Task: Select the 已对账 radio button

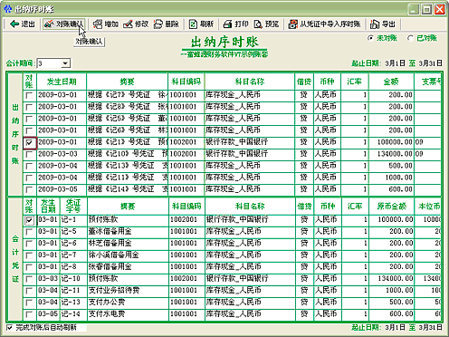Action: (x=410, y=38)
